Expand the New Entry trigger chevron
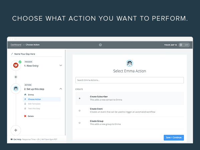Screen dimensions: 200x150 pyautogui.click(x=61, y=65)
